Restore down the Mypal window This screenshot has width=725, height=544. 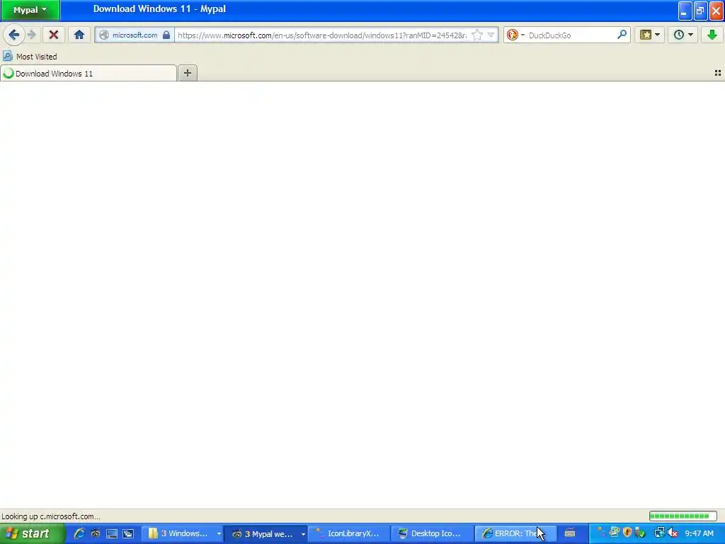700,11
